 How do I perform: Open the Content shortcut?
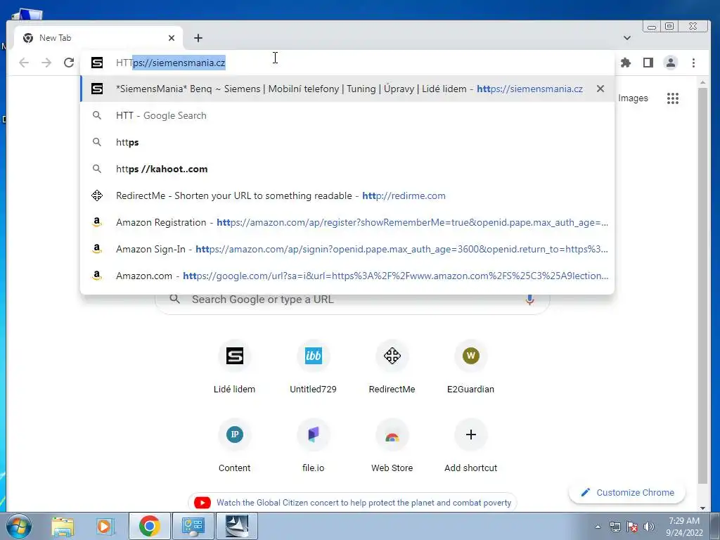pos(234,446)
